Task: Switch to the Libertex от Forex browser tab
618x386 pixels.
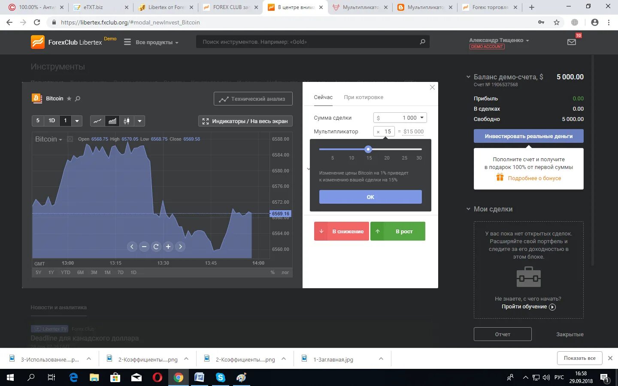Action: (166, 7)
